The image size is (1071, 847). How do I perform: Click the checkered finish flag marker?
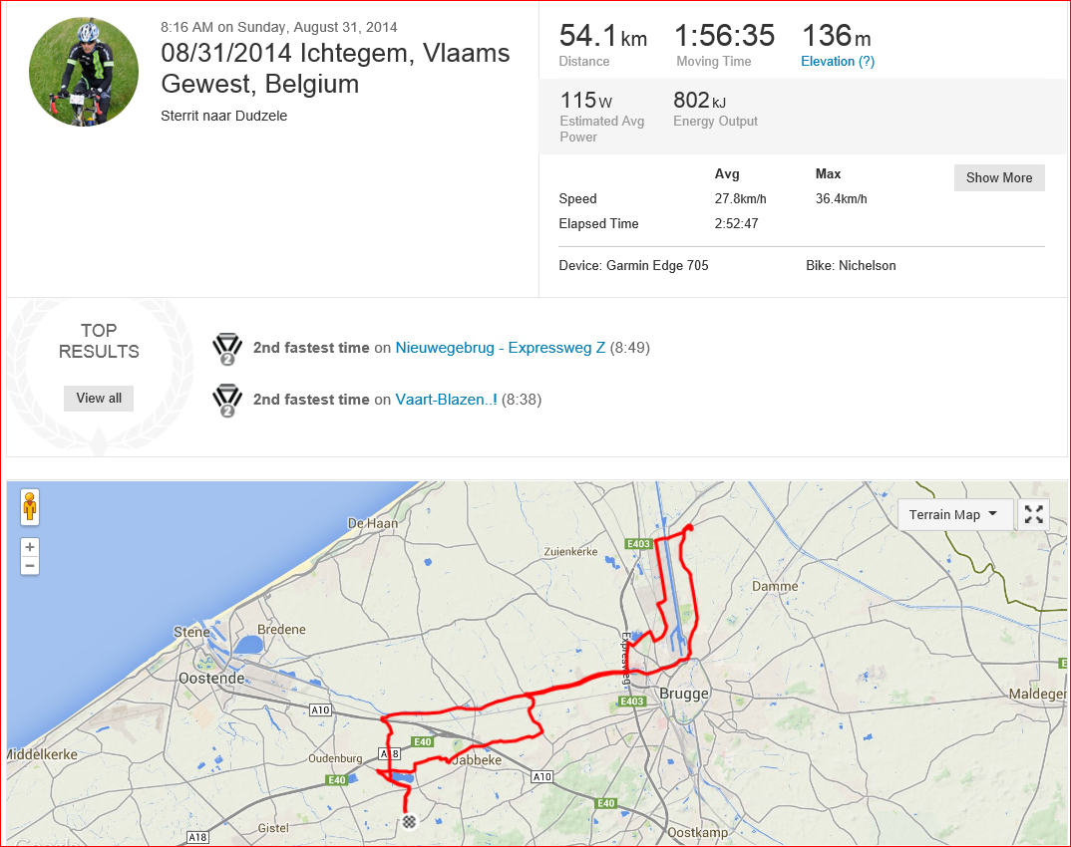(x=409, y=821)
